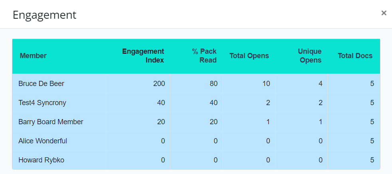This screenshot has height=174, width=392.
Task: Click Barry Board Member's Total Opens value 1
Action: tap(268, 122)
